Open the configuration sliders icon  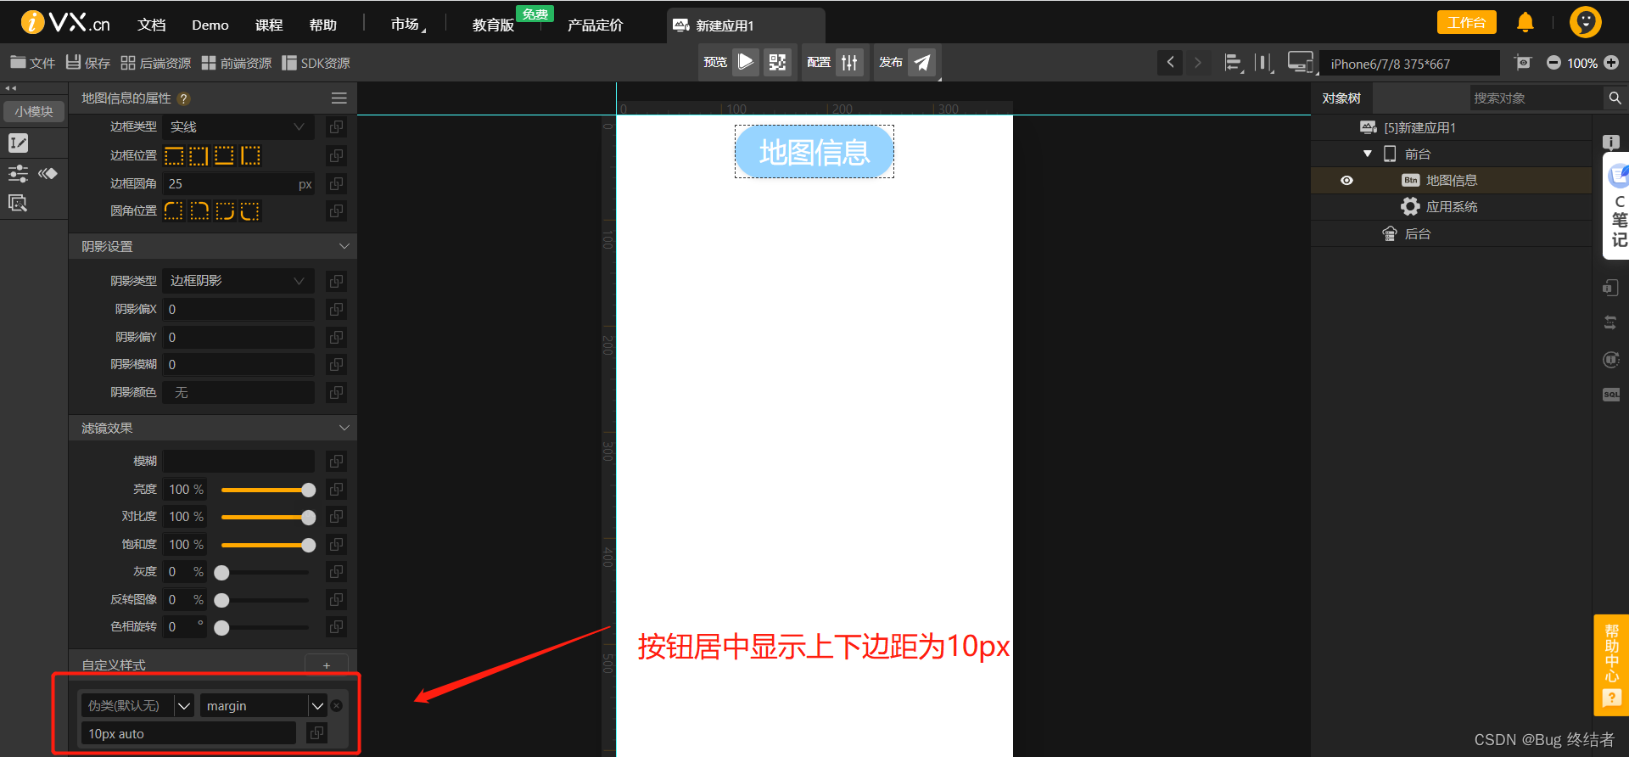(x=849, y=62)
